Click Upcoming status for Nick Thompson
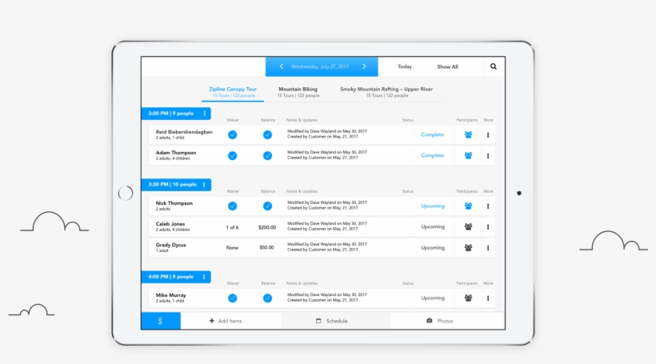 point(433,206)
